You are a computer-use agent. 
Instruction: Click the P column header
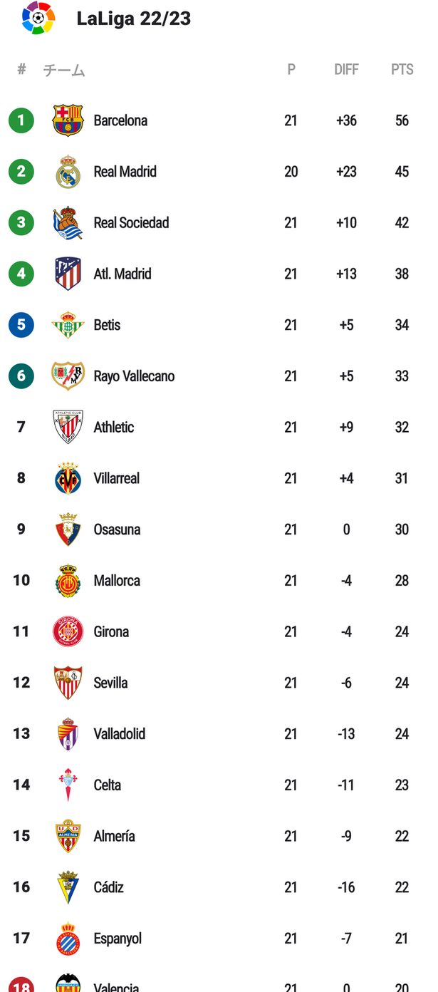pyautogui.click(x=291, y=70)
